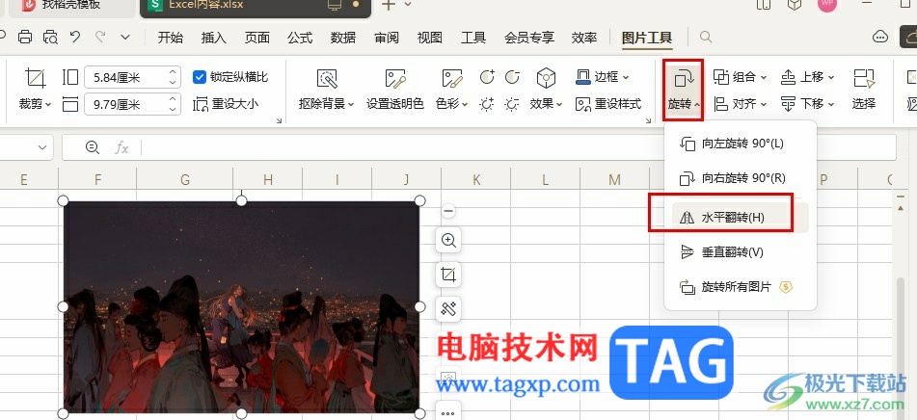This screenshot has width=917, height=420.
Task: Choose Flip Horizontal (水平翻转)
Action: [740, 218]
